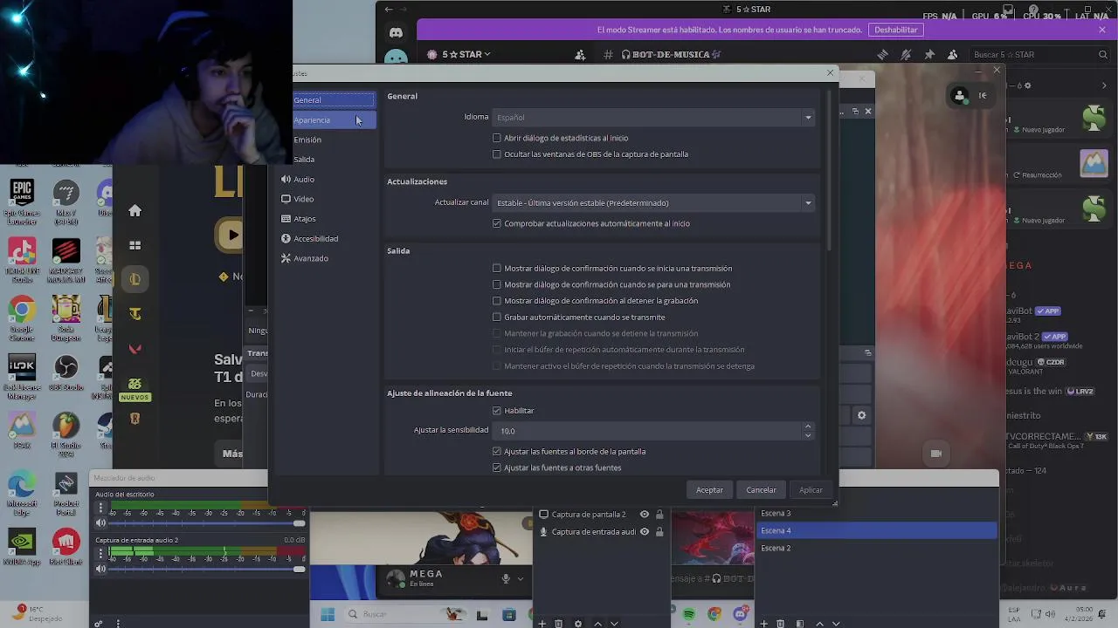The image size is (1118, 628).
Task: Toggle Ocultar las ventanas de OBS checkbox
Action: click(x=497, y=154)
